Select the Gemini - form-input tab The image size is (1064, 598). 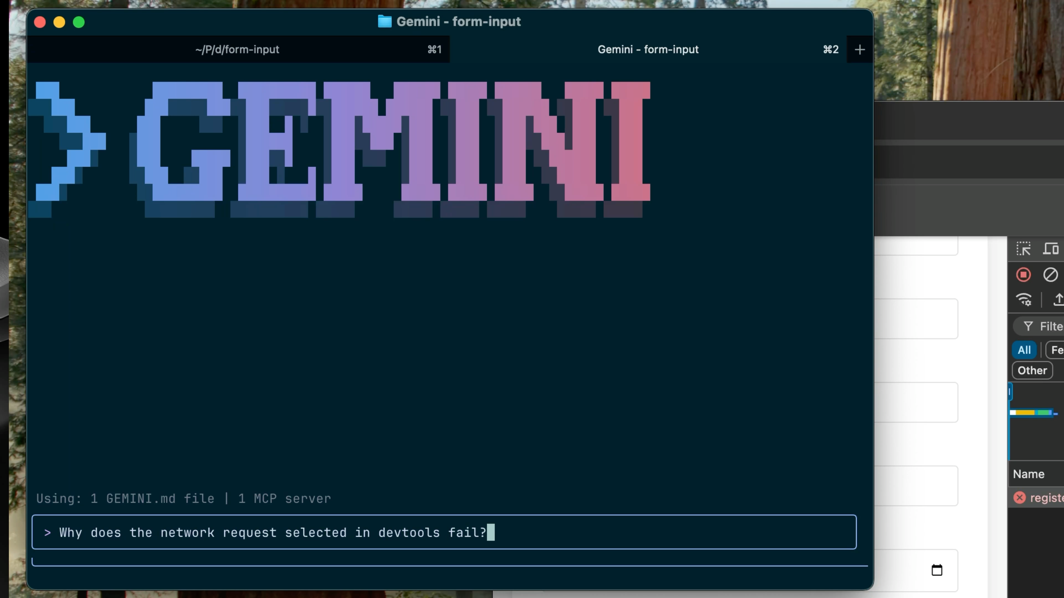pos(648,50)
